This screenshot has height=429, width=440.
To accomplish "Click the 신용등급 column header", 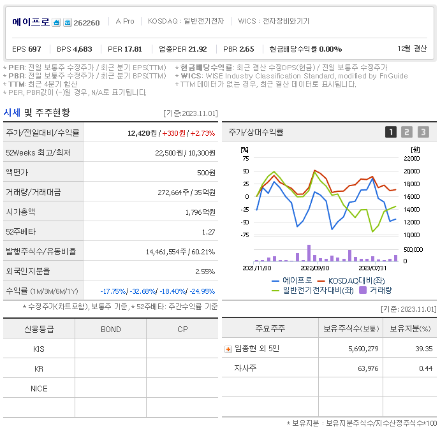I will (39, 329).
